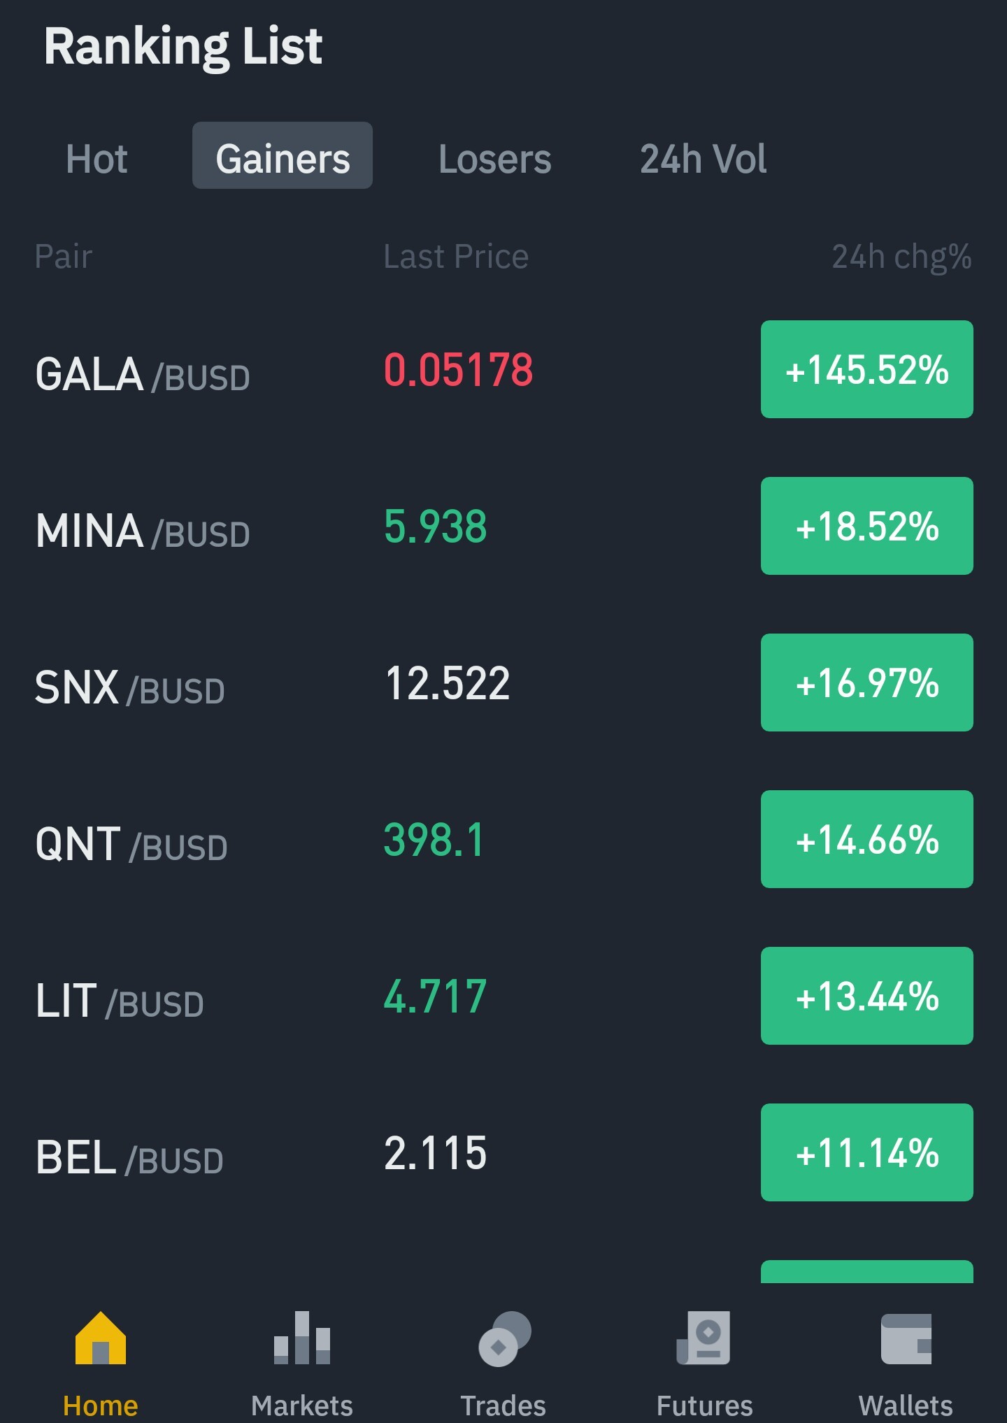This screenshot has height=1423, width=1007.
Task: Open the GALA/BUSD pair row
Action: pos(503,369)
